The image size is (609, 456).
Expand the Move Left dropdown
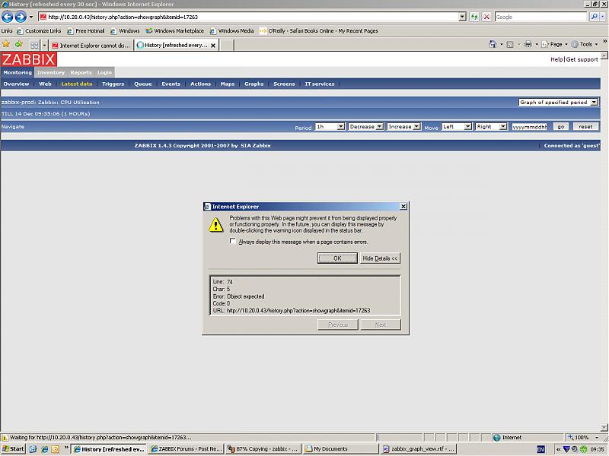[x=457, y=127]
